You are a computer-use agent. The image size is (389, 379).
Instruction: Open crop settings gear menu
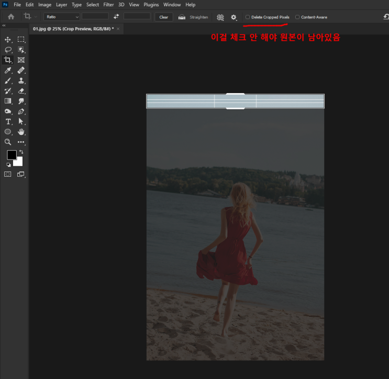click(x=234, y=17)
